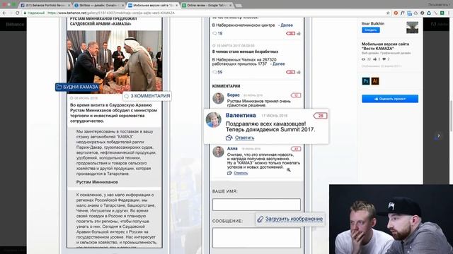The height and width of the screenshot is (254, 453).
Task: Switch to the Online review Google Sheets tab
Action: click(207, 5)
